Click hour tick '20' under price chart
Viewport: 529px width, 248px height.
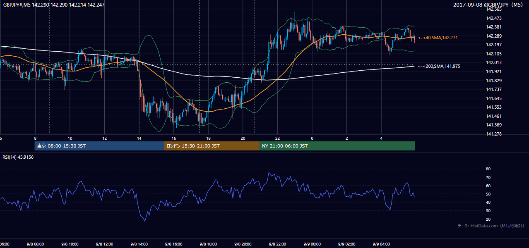click(243, 138)
